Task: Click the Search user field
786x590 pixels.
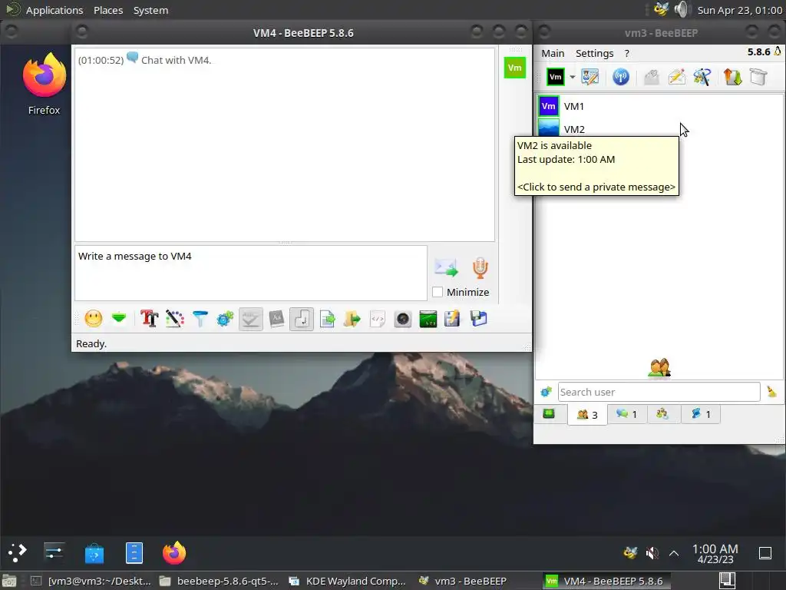Action: [659, 392]
